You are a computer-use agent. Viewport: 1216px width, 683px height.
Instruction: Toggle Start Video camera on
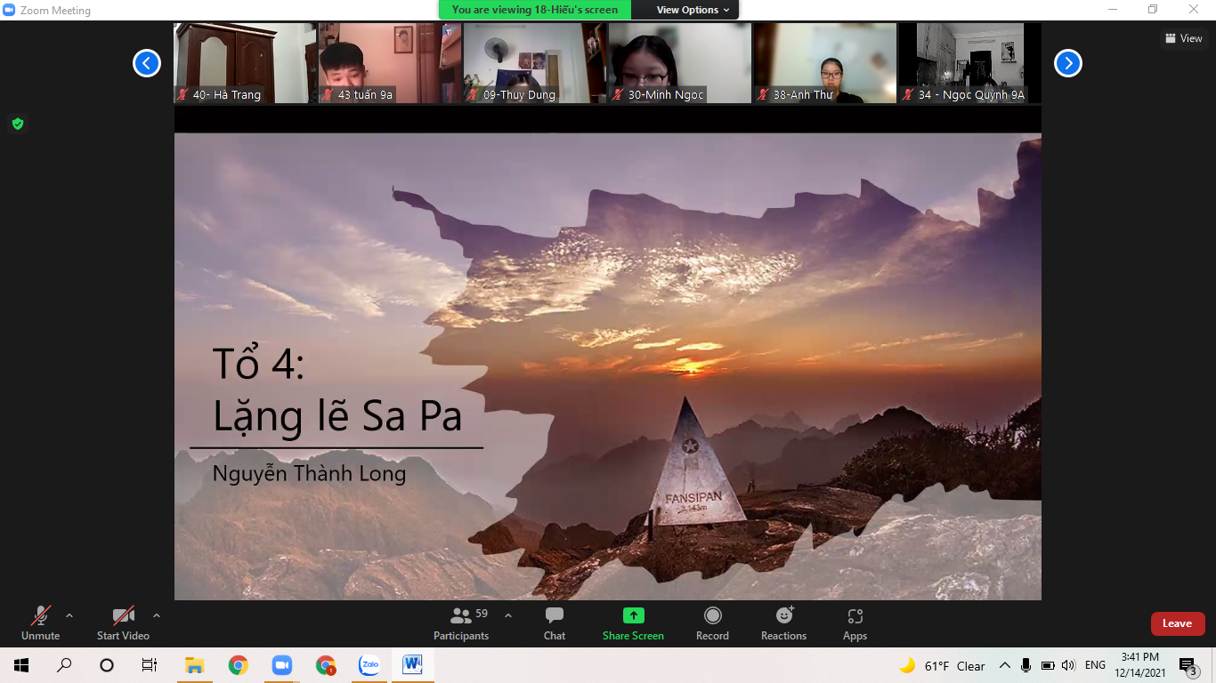tap(123, 623)
